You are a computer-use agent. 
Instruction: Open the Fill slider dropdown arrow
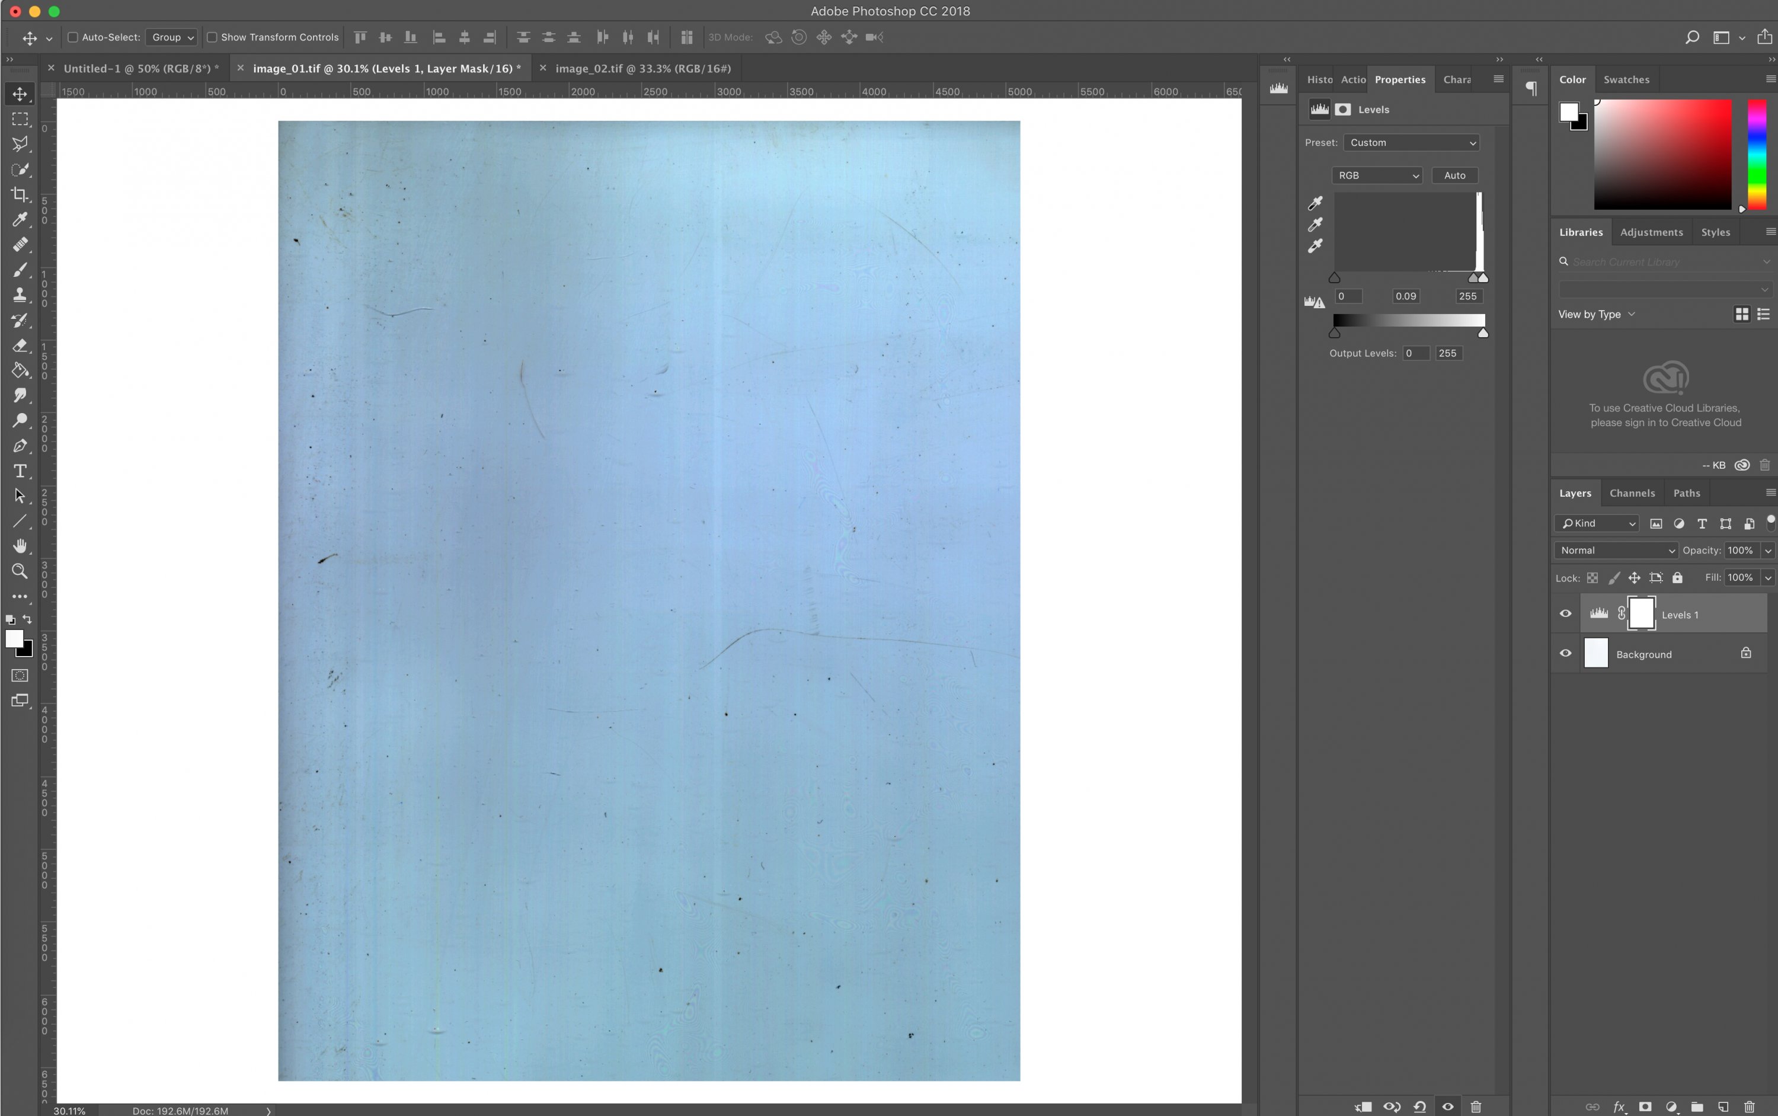(1769, 578)
